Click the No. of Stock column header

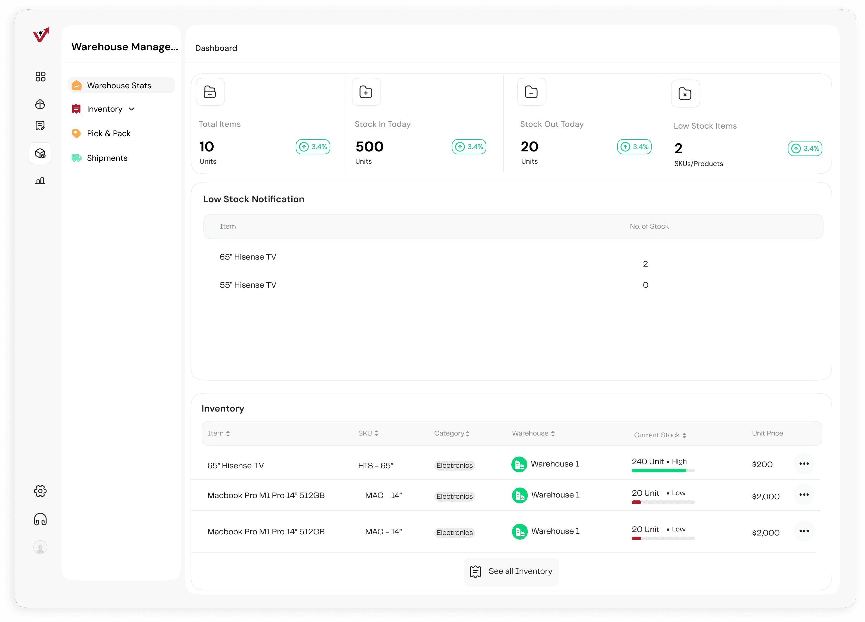(649, 226)
